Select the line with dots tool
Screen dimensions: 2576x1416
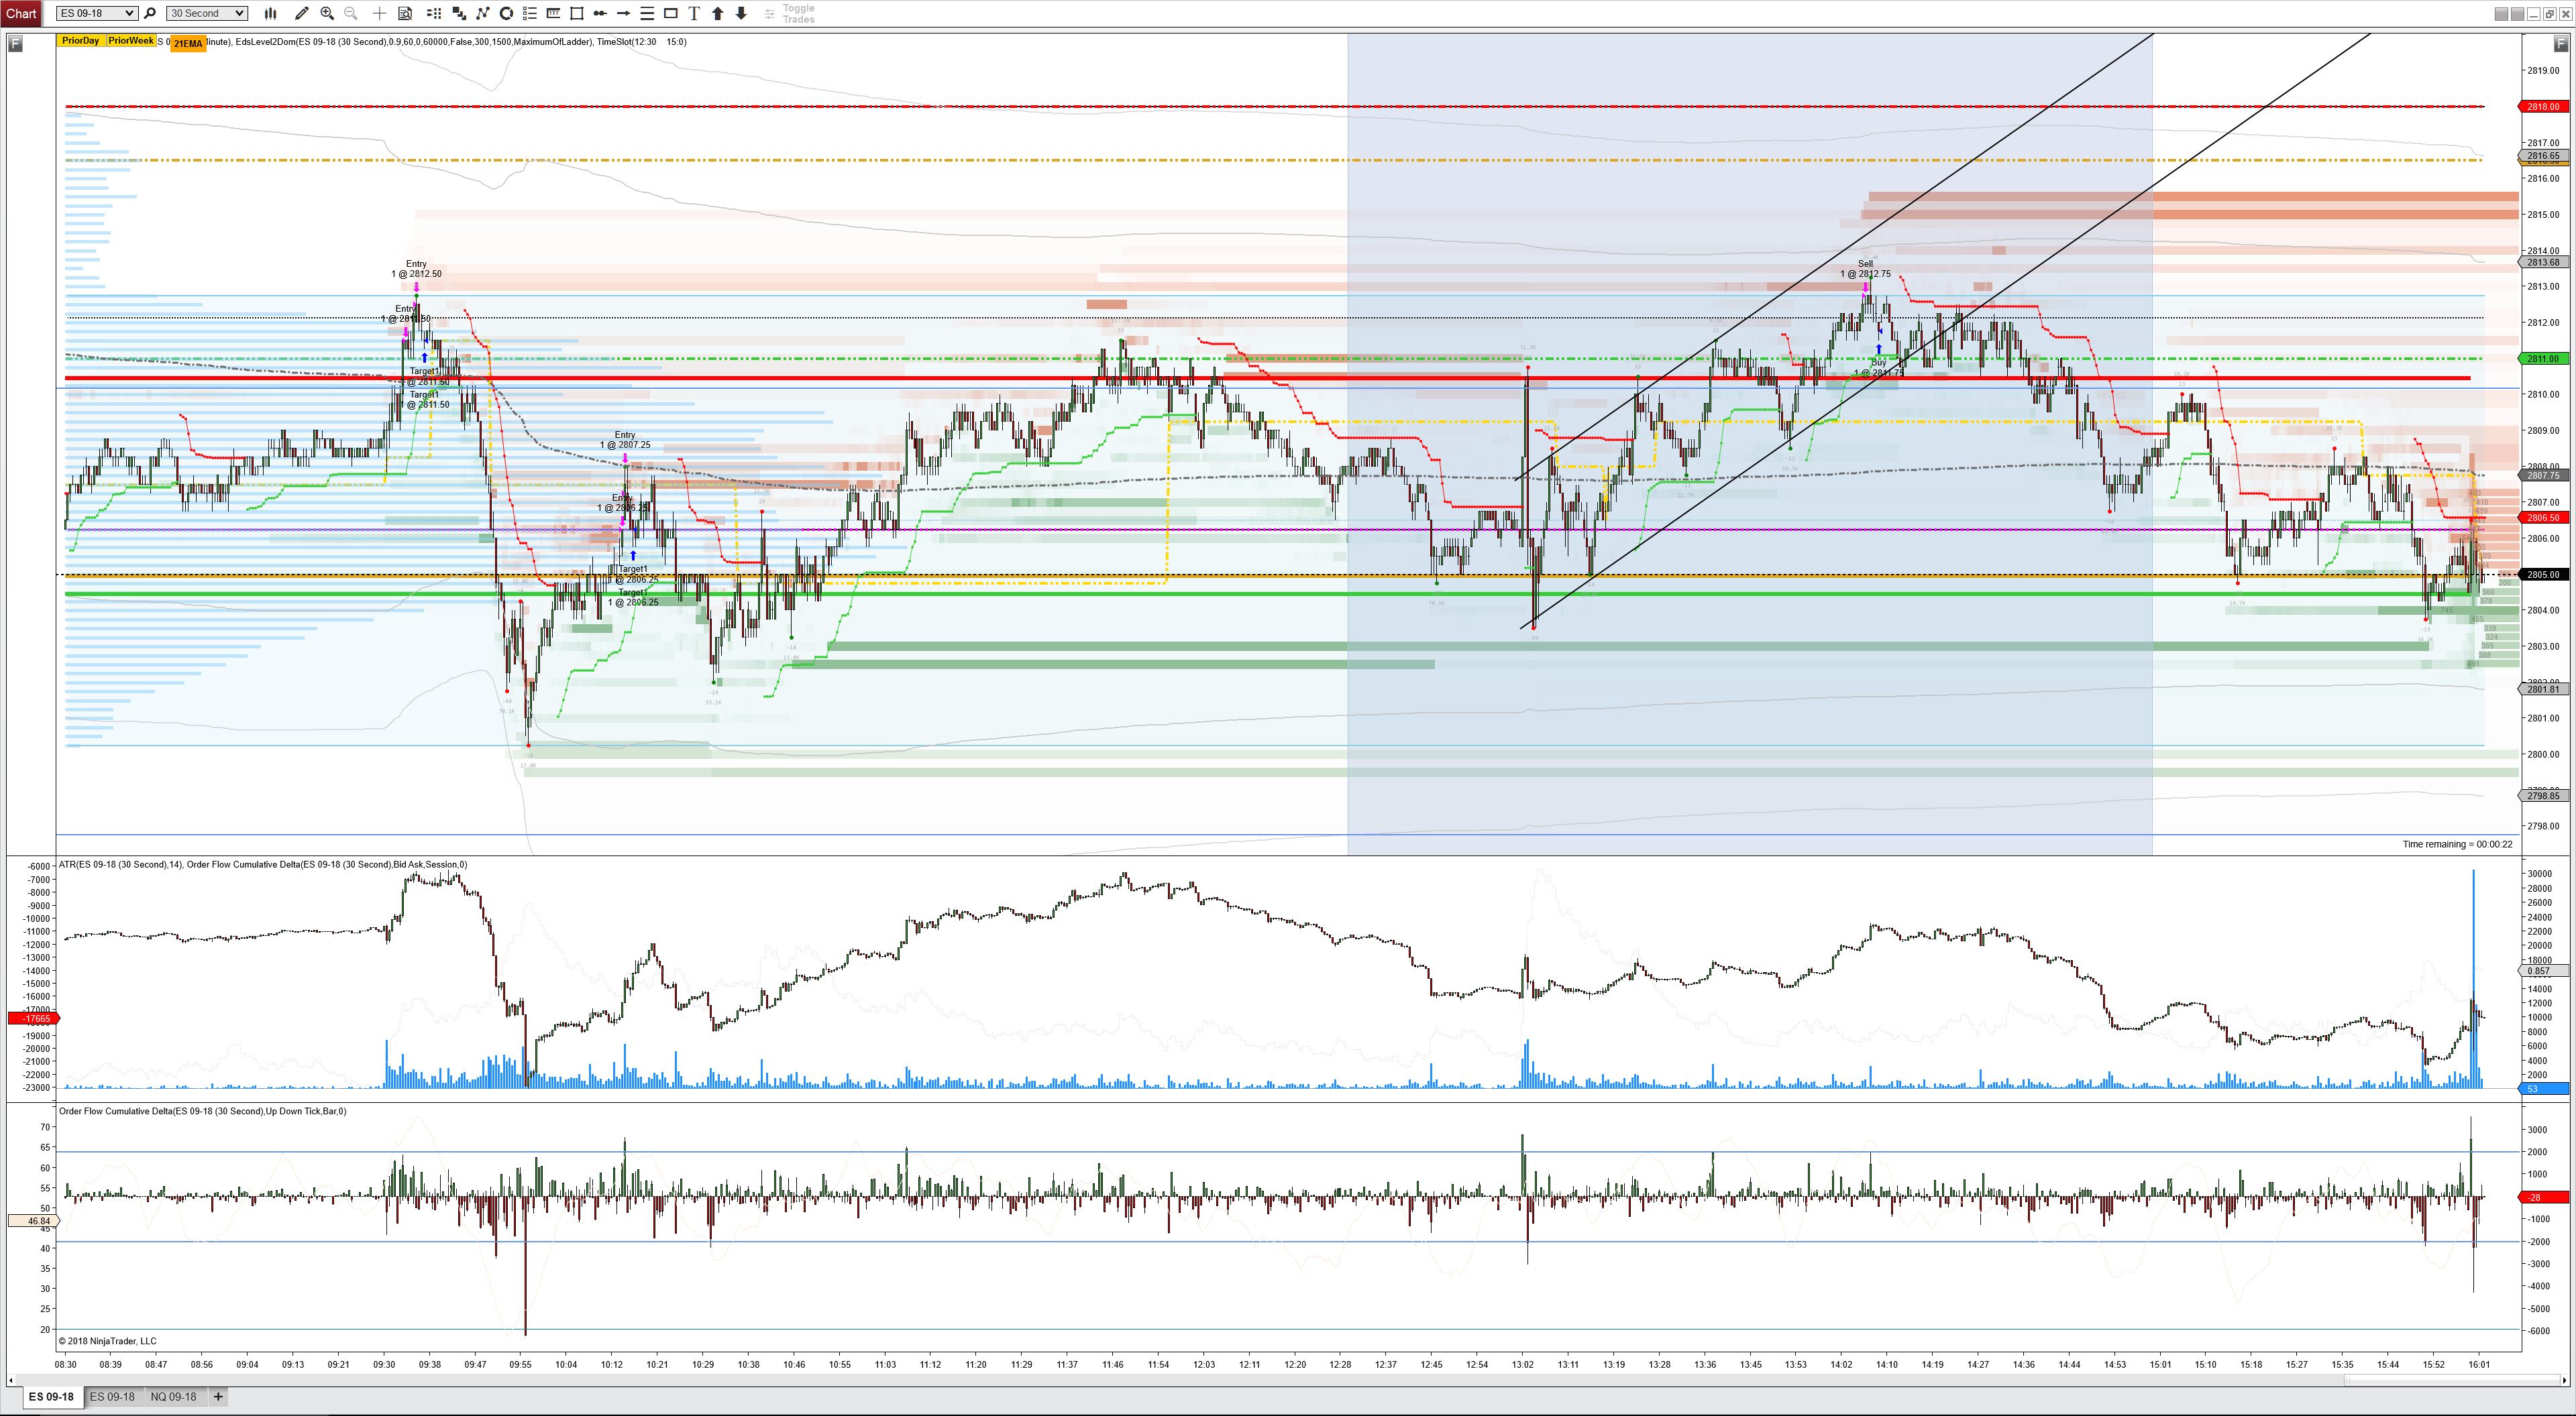(600, 13)
